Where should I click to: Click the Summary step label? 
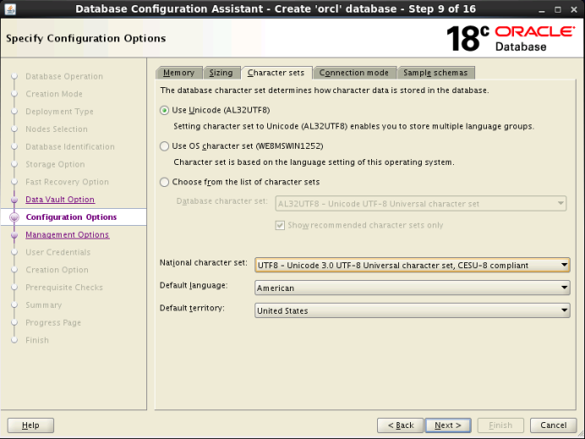coord(44,305)
